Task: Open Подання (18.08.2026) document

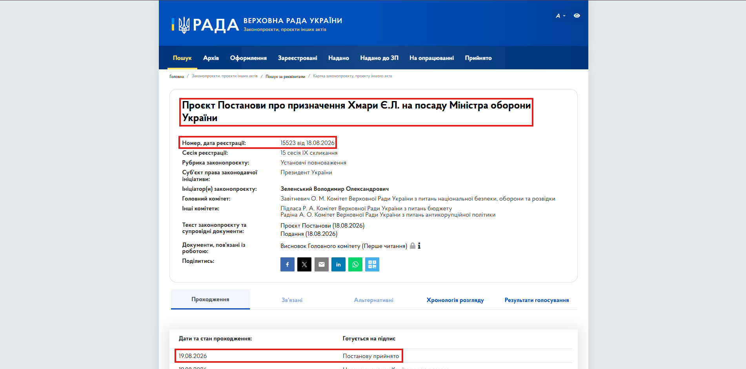Action: click(x=309, y=234)
